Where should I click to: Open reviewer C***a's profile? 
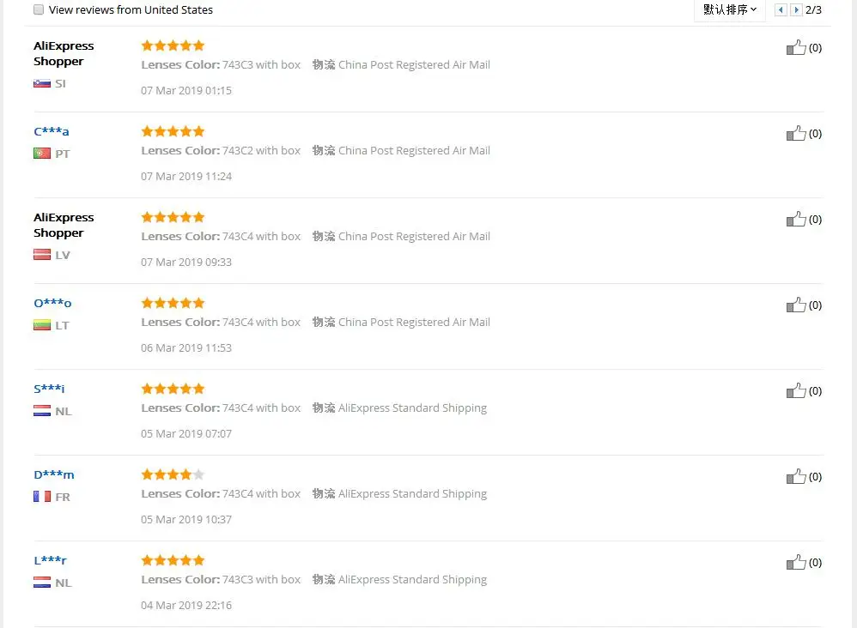(52, 131)
